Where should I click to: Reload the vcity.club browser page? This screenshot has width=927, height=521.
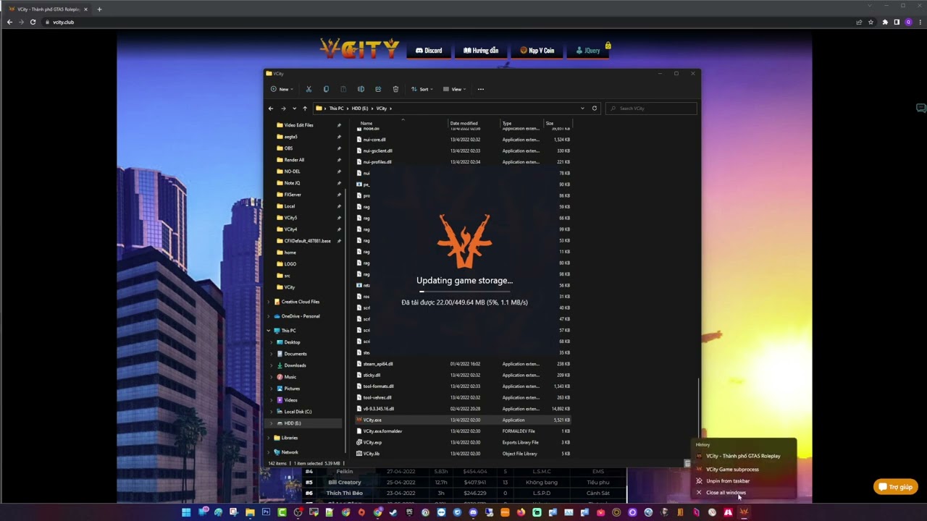[x=33, y=22]
